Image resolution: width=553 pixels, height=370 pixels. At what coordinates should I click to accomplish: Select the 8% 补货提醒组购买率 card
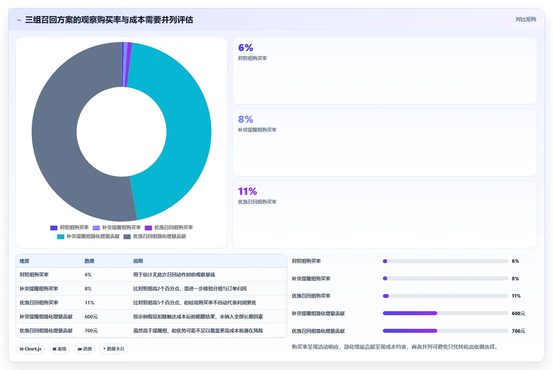[384, 142]
